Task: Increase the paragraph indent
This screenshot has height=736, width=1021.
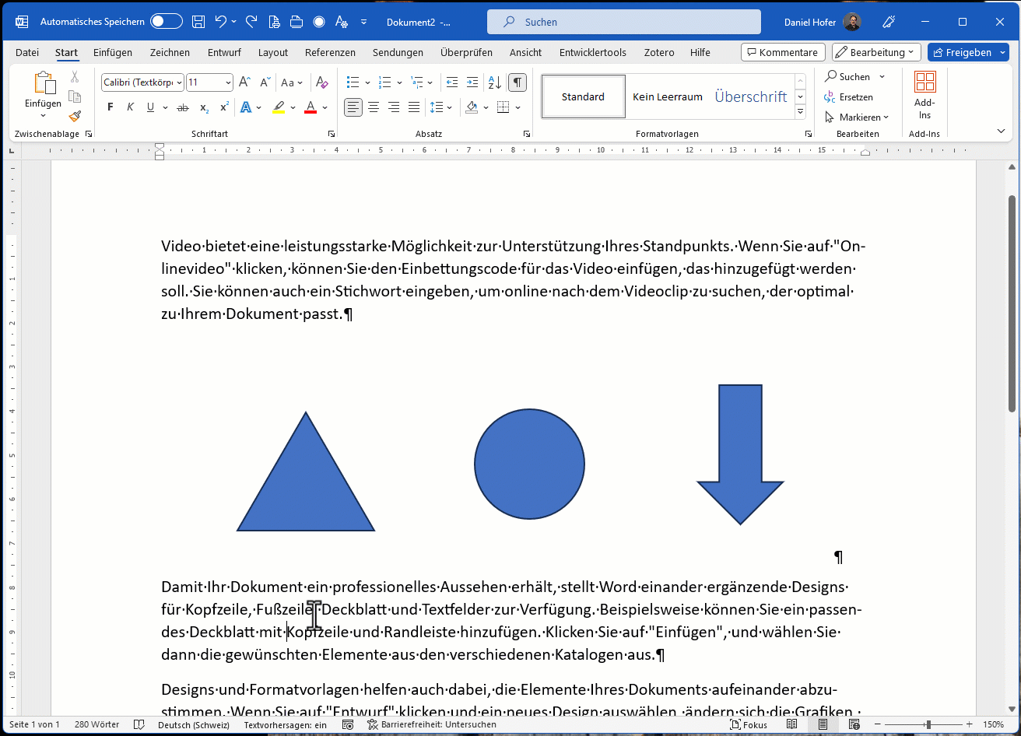Action: pos(472,82)
